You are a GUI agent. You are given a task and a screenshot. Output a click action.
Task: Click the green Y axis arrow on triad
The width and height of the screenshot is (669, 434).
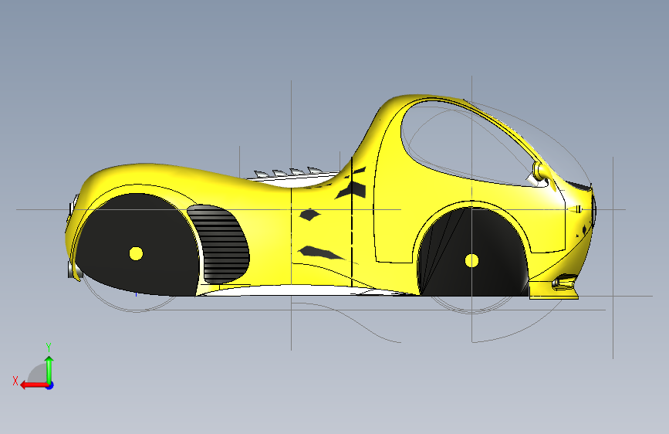(49, 370)
